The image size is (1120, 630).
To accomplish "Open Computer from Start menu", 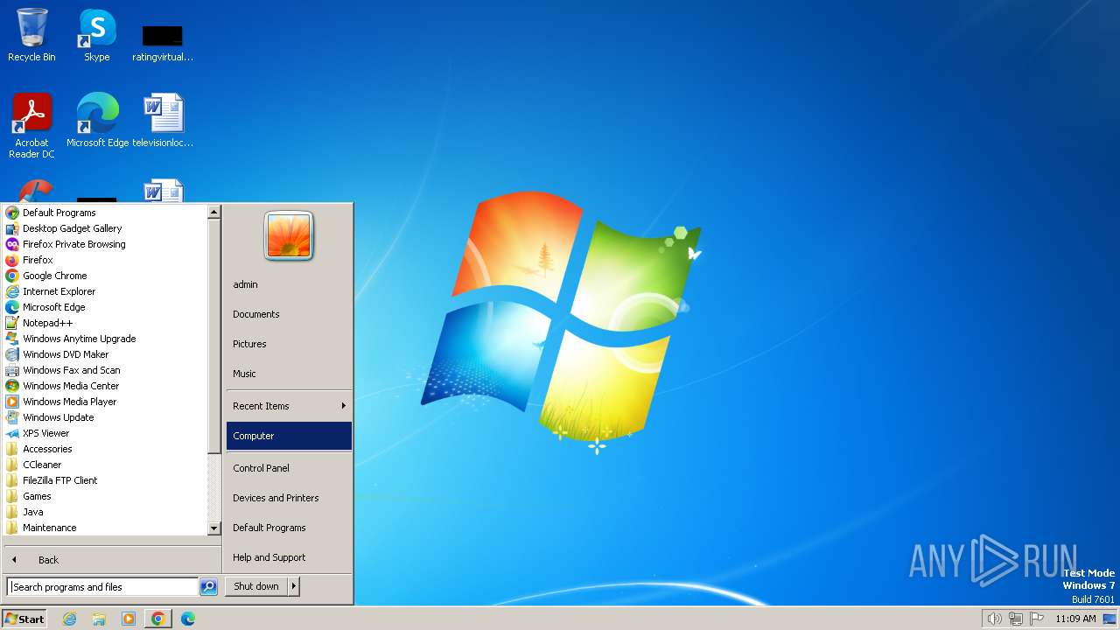I will pos(289,436).
